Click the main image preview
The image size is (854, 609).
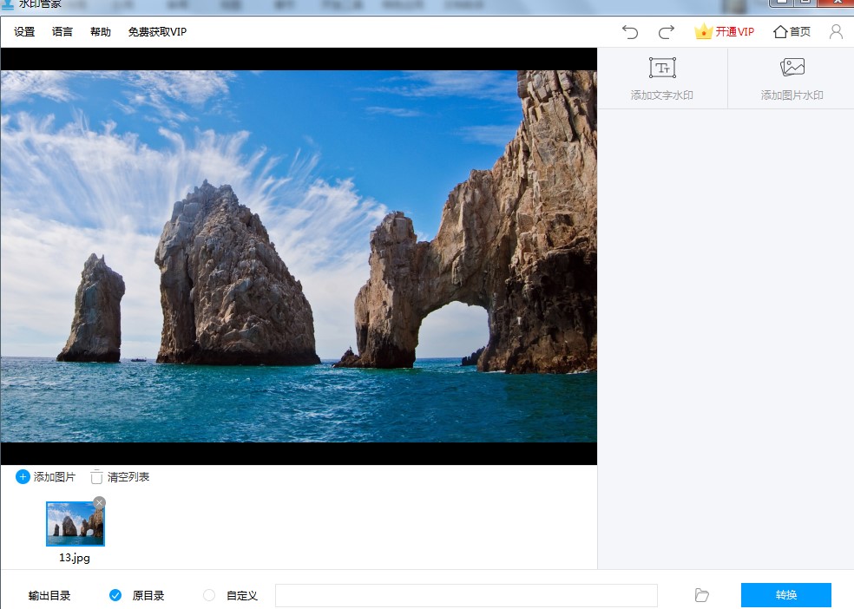click(299, 256)
